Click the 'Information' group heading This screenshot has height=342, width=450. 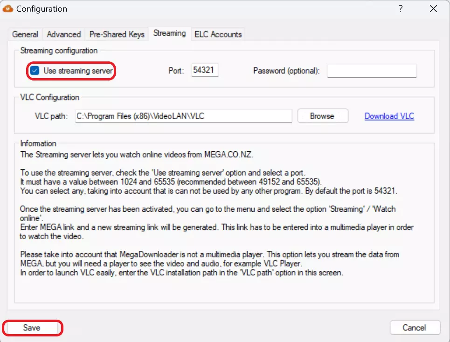coord(38,143)
